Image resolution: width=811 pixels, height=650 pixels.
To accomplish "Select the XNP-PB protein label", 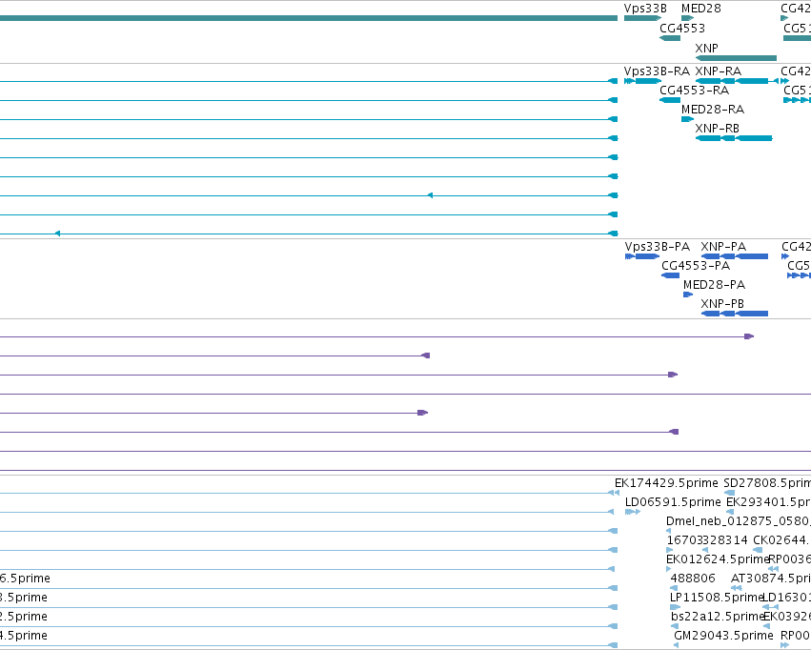I will pos(722,303).
